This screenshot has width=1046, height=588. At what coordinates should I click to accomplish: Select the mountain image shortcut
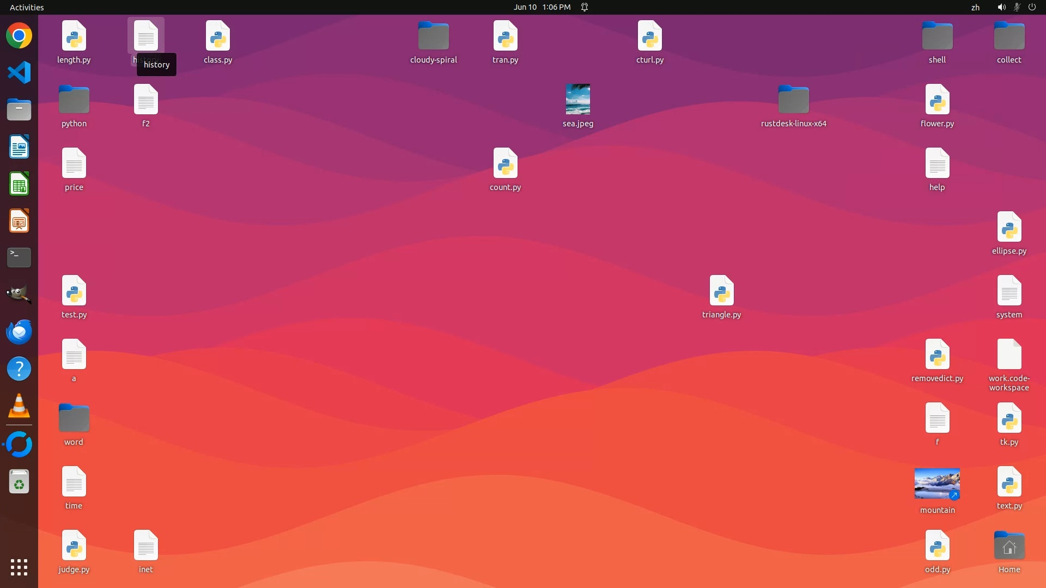[937, 483]
